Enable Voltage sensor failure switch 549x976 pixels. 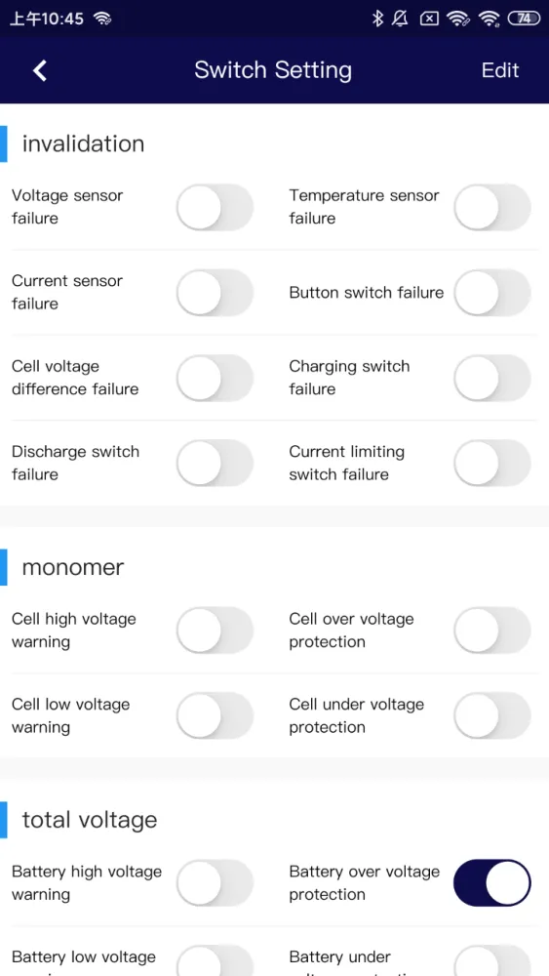(216, 207)
